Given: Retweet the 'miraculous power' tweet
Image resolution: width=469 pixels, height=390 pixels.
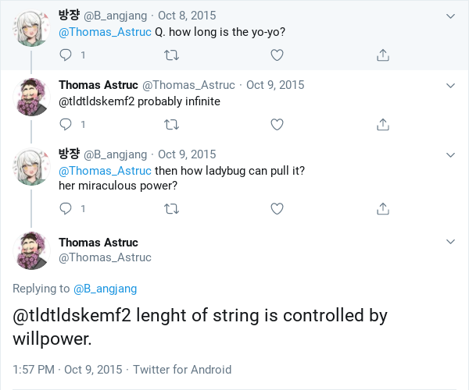Looking at the screenshot, I should point(172,208).
